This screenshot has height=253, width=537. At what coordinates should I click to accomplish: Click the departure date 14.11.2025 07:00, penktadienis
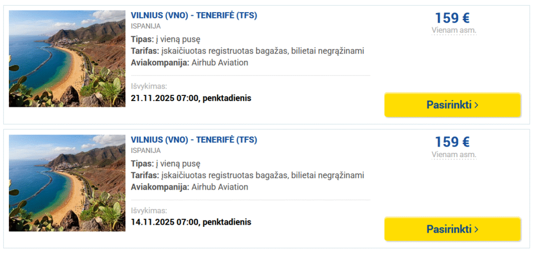click(x=191, y=222)
